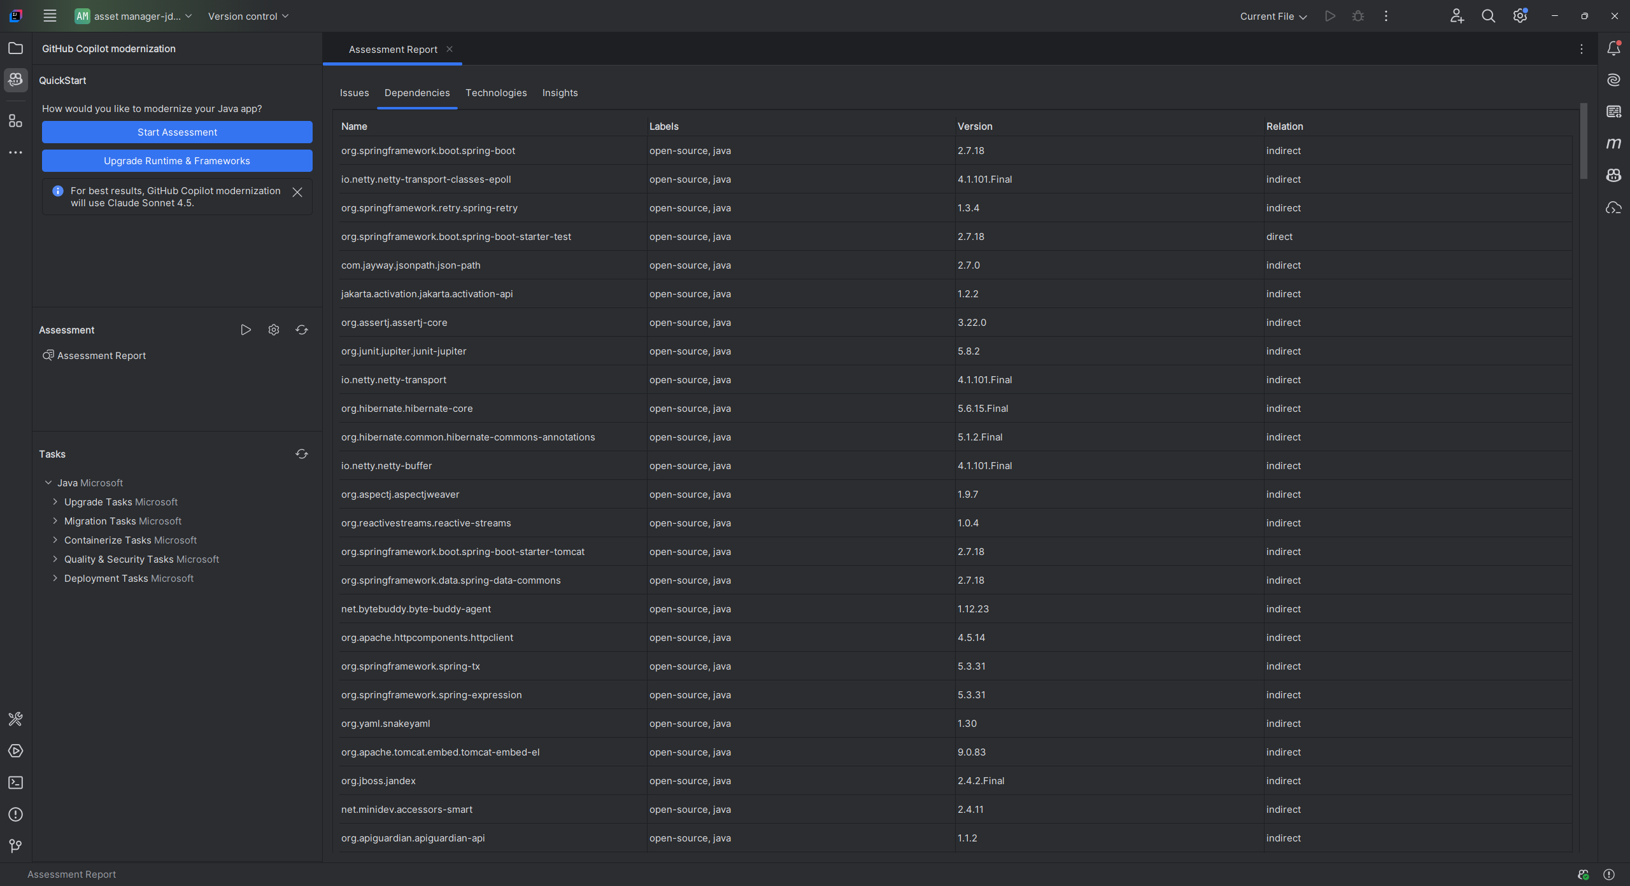1630x886 pixels.
Task: Switch to the Technologies tab
Action: pos(495,93)
